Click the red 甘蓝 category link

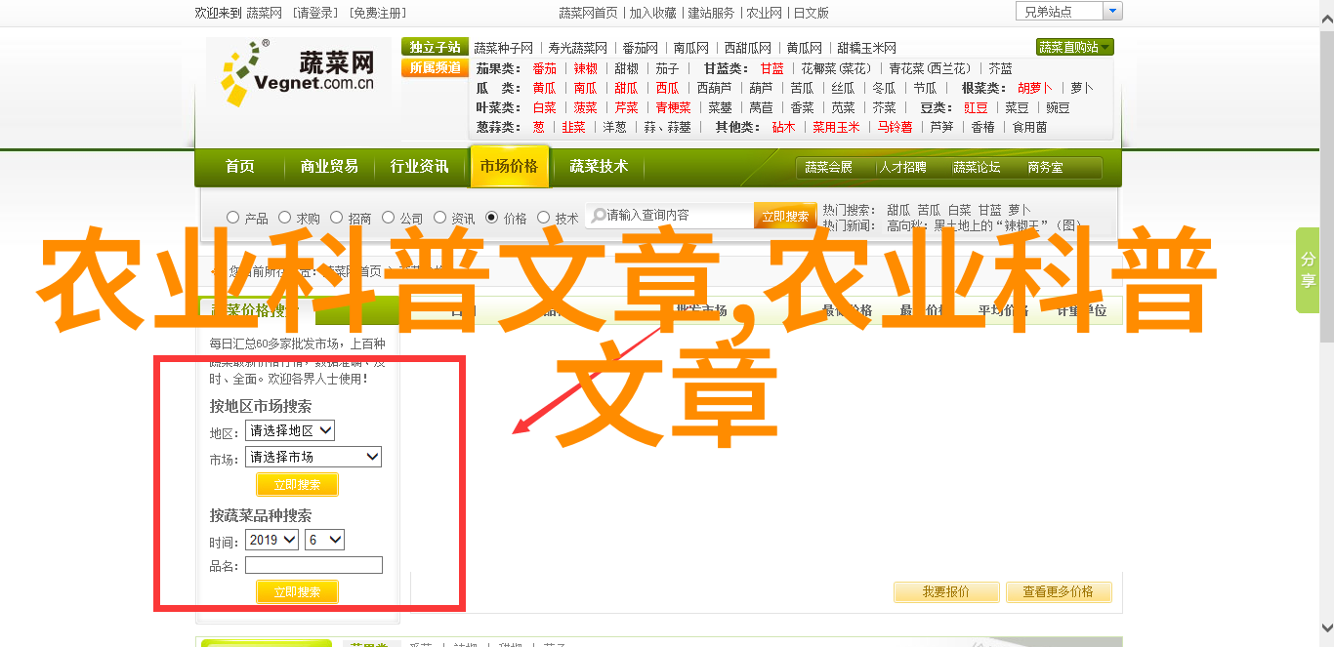pos(771,68)
